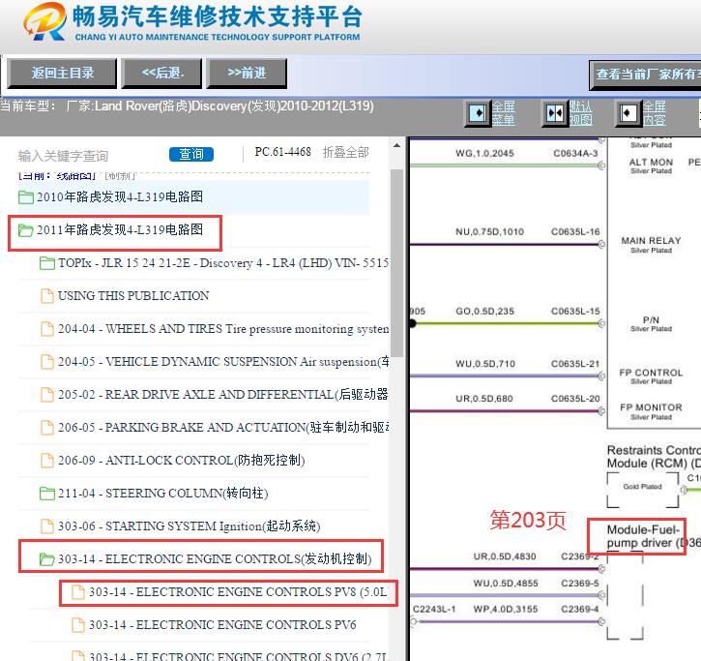
Task: Open TOPIx - JLR 15 24 21-2E entry
Action: [x=223, y=263]
